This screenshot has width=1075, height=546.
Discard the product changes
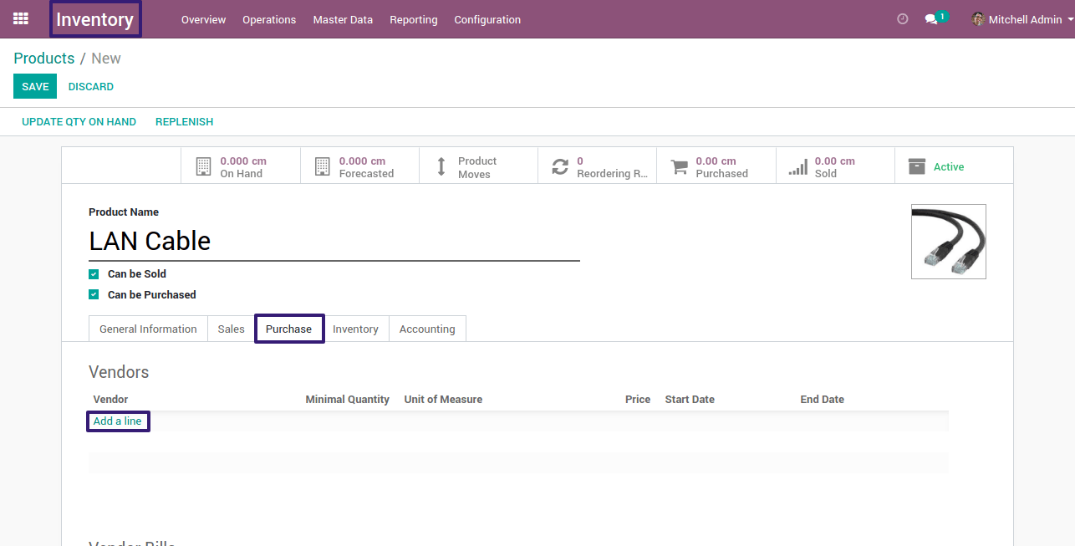pyautogui.click(x=91, y=86)
